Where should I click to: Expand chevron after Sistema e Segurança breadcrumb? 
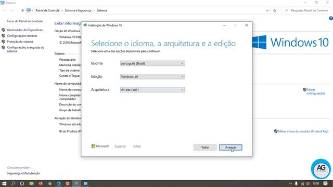tap(94, 10)
